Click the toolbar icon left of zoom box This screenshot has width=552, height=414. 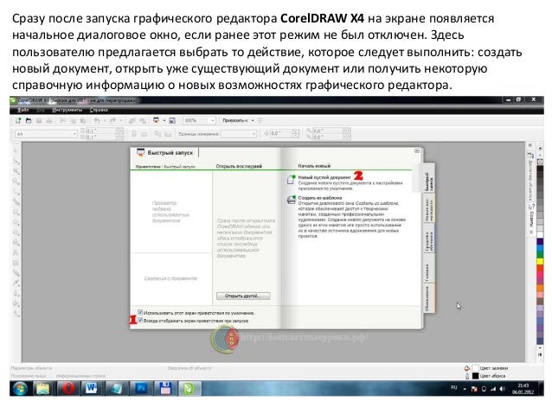[172, 121]
